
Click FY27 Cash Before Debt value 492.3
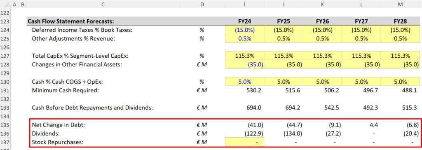point(370,108)
